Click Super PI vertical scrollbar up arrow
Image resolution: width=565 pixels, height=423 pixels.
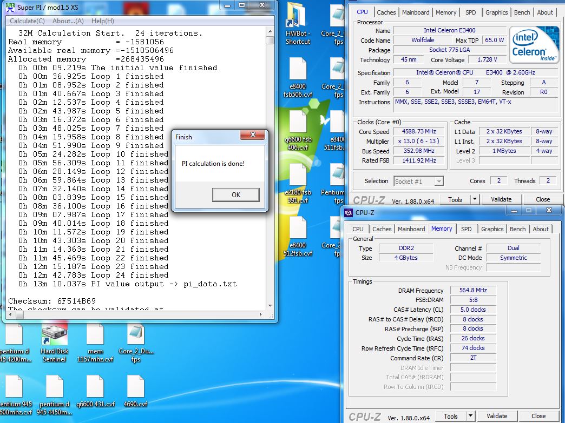pos(270,31)
